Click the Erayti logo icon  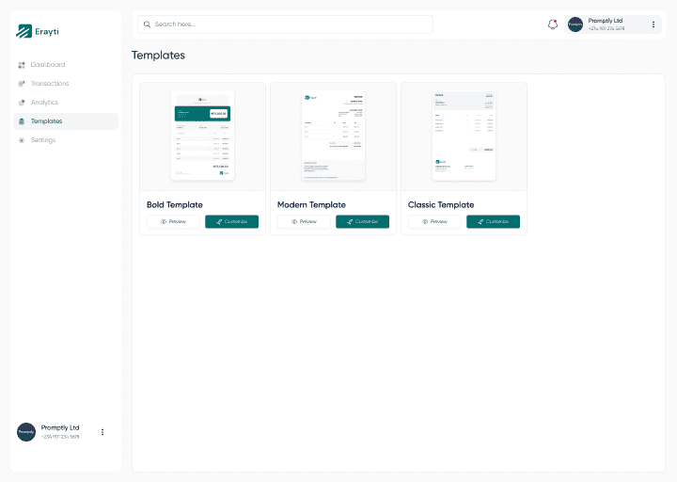click(24, 31)
